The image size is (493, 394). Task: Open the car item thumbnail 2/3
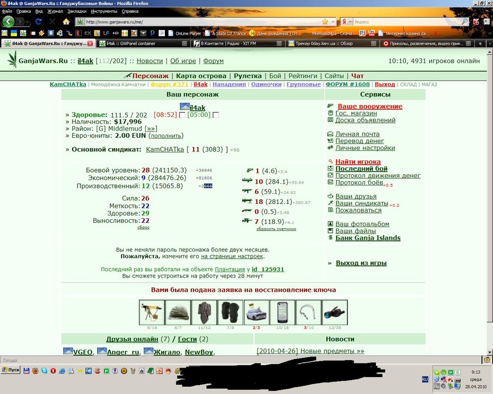pos(256,312)
